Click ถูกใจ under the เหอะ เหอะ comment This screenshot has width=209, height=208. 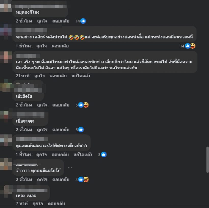click(x=38, y=203)
